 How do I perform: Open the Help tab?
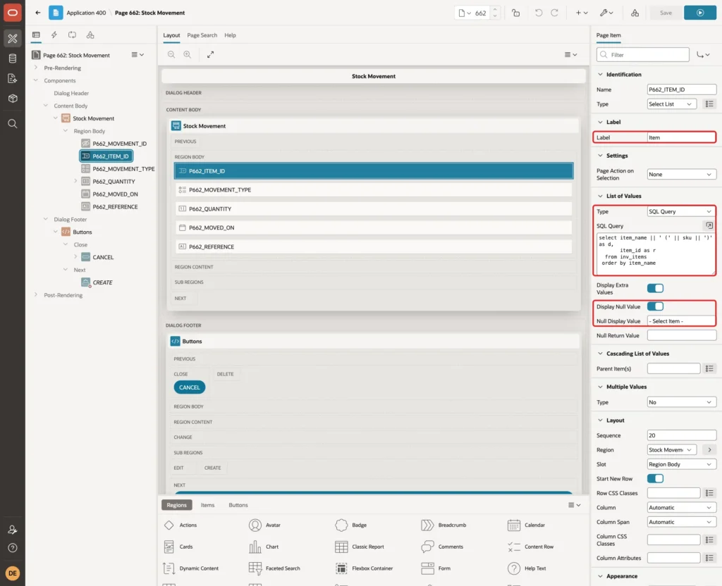231,35
